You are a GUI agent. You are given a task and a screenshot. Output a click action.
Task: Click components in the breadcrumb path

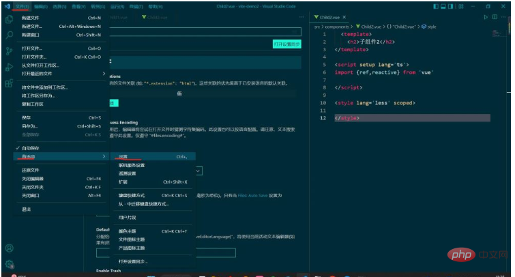[337, 27]
